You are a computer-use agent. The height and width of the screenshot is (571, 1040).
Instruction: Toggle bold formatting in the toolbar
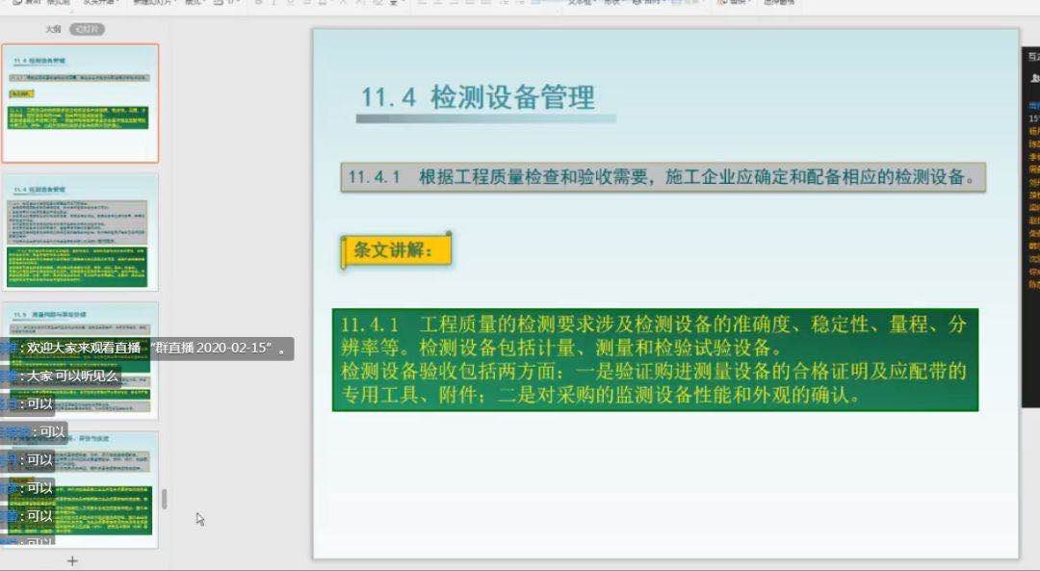259,3
